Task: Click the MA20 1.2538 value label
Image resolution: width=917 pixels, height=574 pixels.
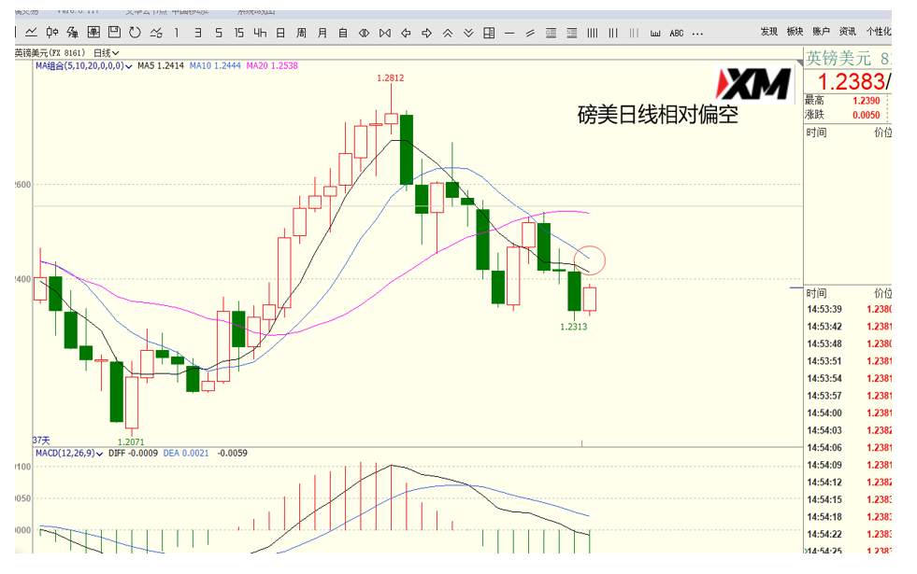Action: (x=272, y=66)
